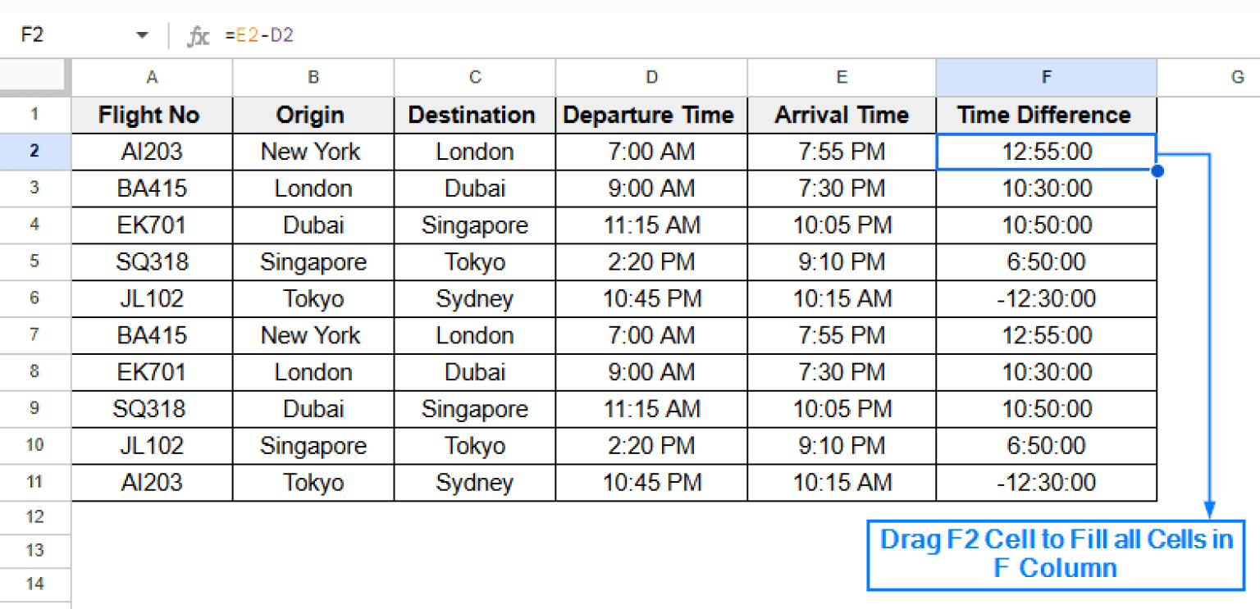The image size is (1260, 609).
Task: Select row 11 header
Action: (34, 482)
